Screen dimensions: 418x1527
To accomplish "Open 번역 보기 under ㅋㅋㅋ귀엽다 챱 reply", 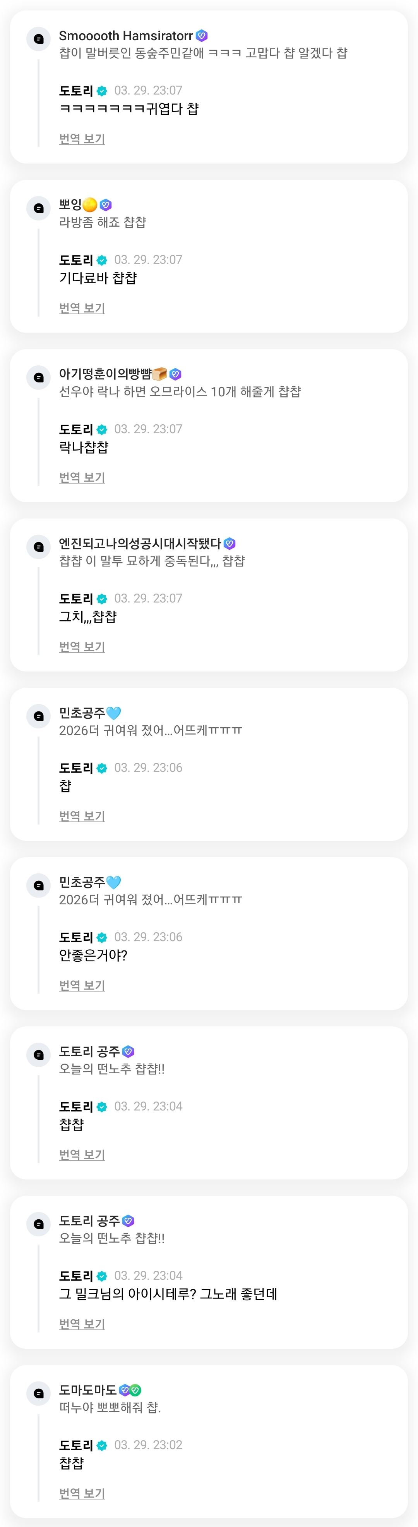I will point(82,139).
